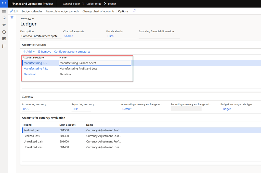Go to Home in sidebar
This screenshot has height=173, width=261.
(x=4, y=18)
